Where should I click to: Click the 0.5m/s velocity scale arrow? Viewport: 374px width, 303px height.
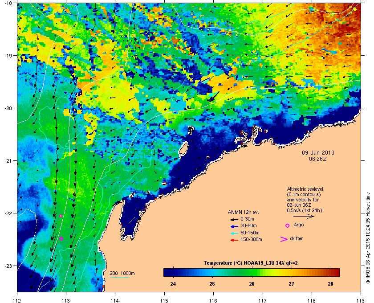(x=304, y=217)
